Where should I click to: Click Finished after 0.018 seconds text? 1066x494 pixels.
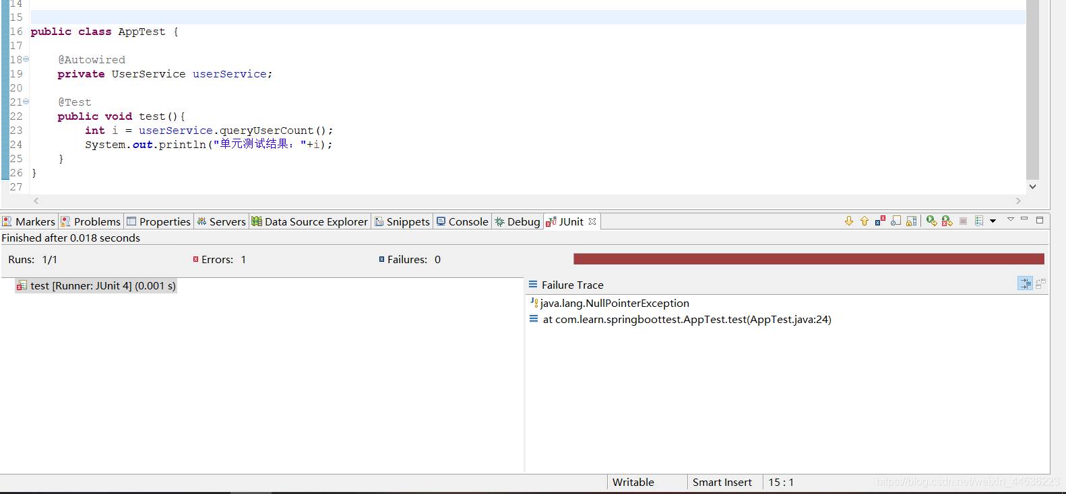click(x=71, y=238)
